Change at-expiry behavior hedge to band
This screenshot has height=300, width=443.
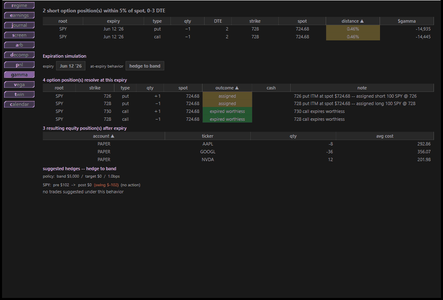[x=145, y=66]
